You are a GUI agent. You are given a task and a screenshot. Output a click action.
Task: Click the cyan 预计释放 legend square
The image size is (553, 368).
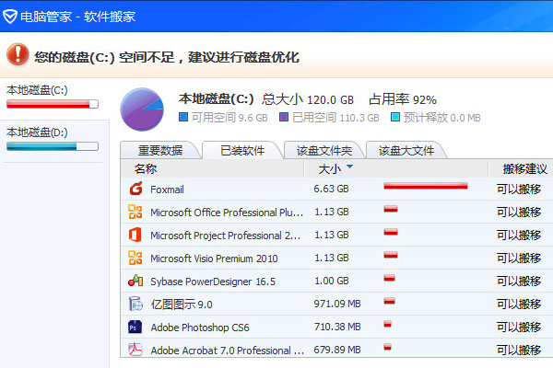pyautogui.click(x=395, y=117)
